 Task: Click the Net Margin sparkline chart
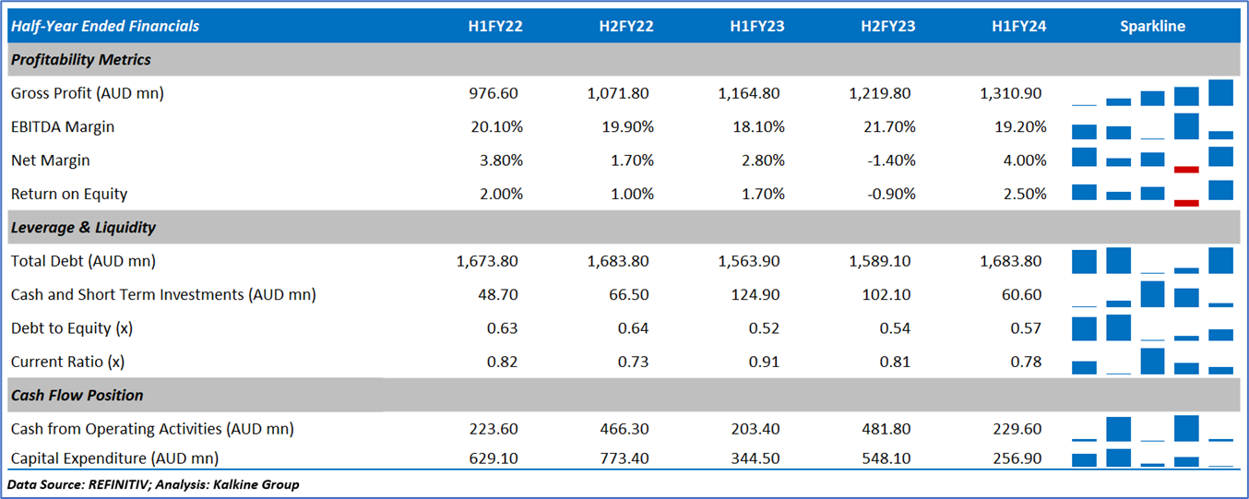point(1152,160)
